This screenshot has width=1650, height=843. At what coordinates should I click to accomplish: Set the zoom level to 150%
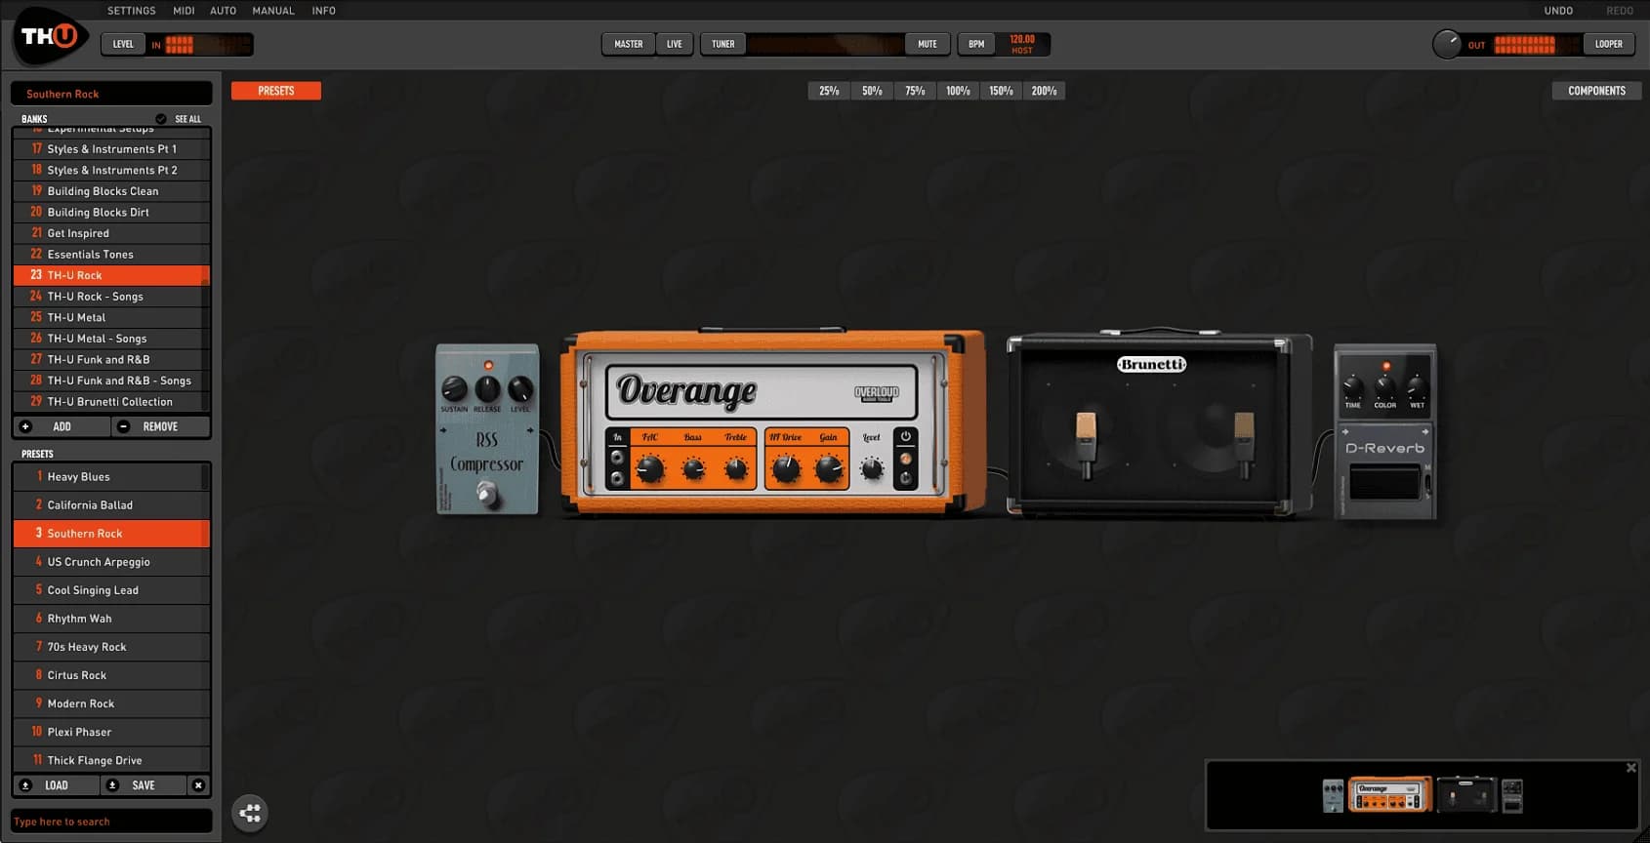click(1001, 91)
